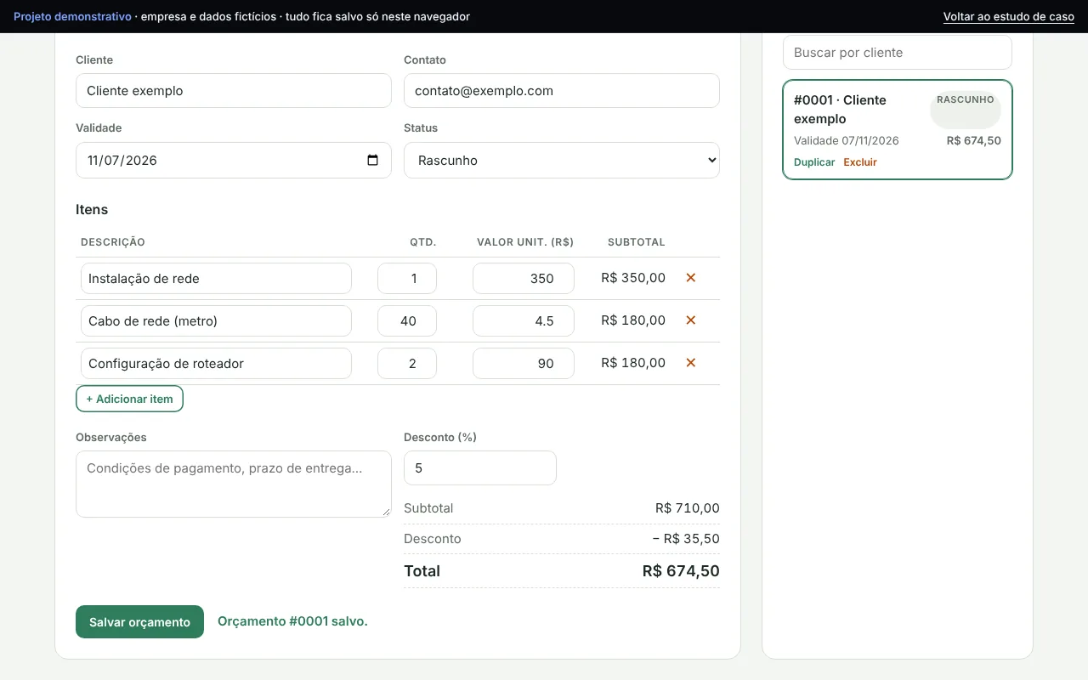Add a new item with Adicionar item

(129, 399)
